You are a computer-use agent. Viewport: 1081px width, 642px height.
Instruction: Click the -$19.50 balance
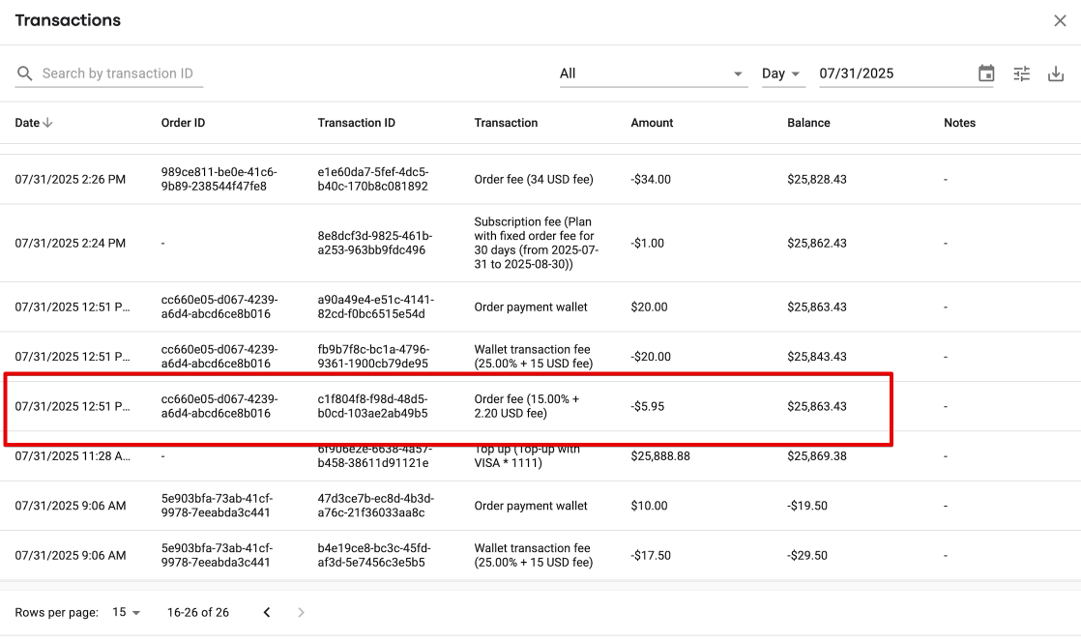coord(807,506)
